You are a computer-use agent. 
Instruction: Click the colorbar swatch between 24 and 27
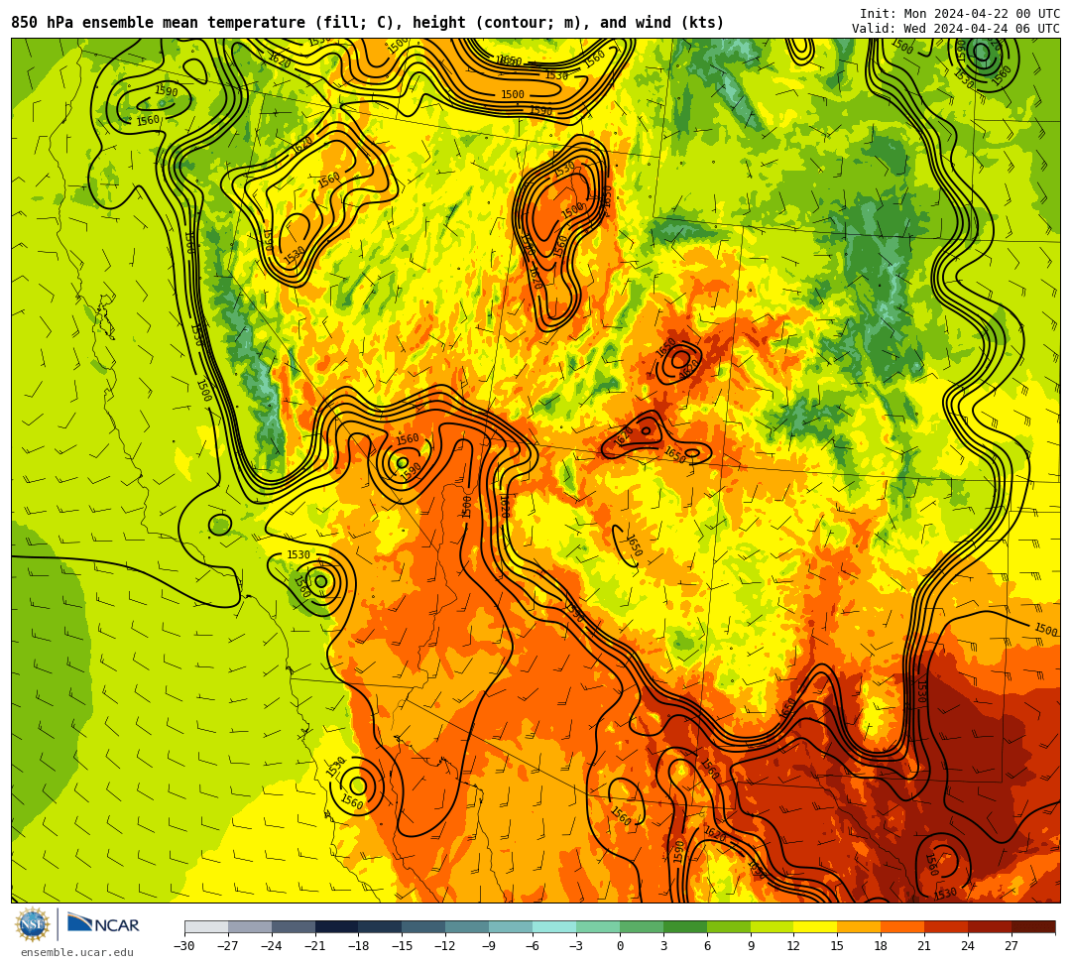click(990, 926)
